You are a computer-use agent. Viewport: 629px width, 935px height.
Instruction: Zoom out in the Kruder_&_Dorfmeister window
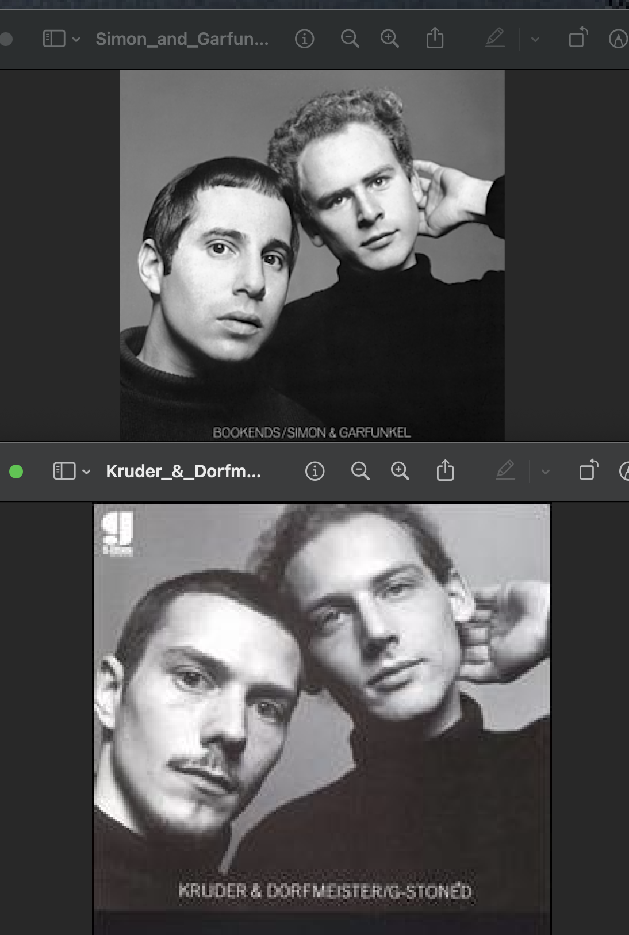360,472
